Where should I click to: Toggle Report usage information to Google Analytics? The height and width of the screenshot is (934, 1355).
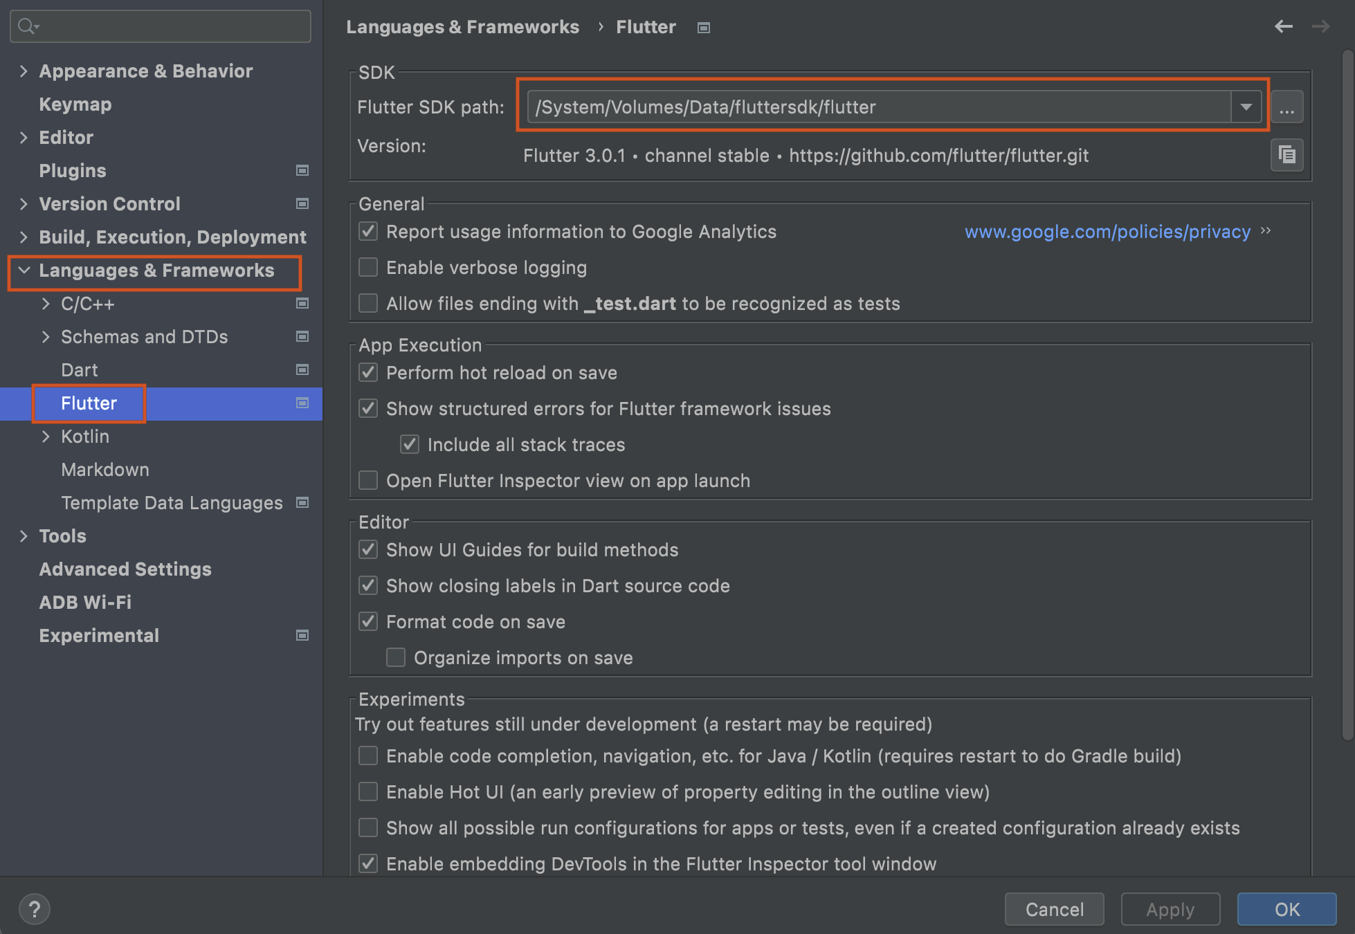pos(368,231)
